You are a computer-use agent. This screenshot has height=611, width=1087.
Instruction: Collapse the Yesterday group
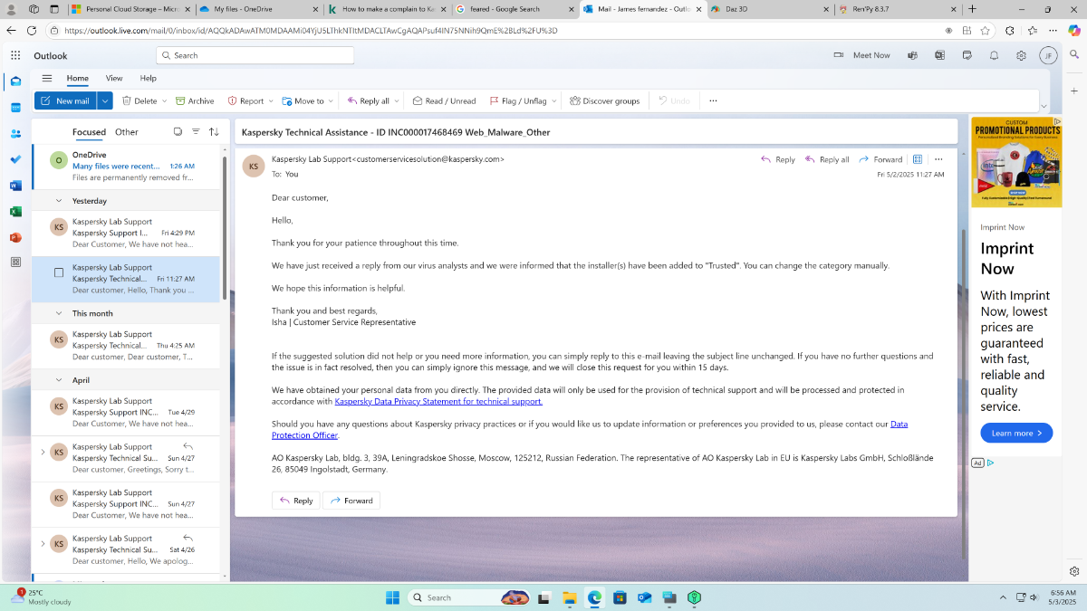coord(59,201)
